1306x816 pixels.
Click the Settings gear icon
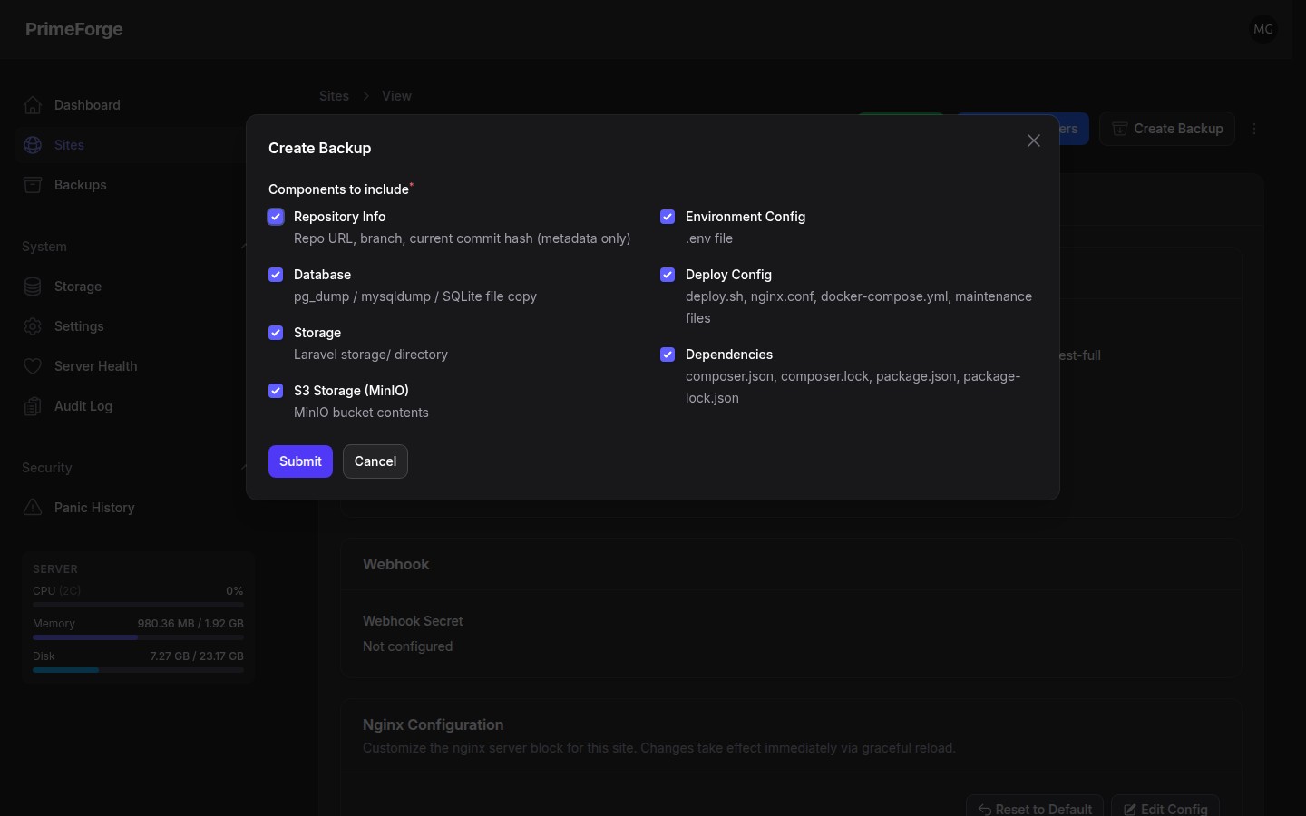tap(33, 326)
